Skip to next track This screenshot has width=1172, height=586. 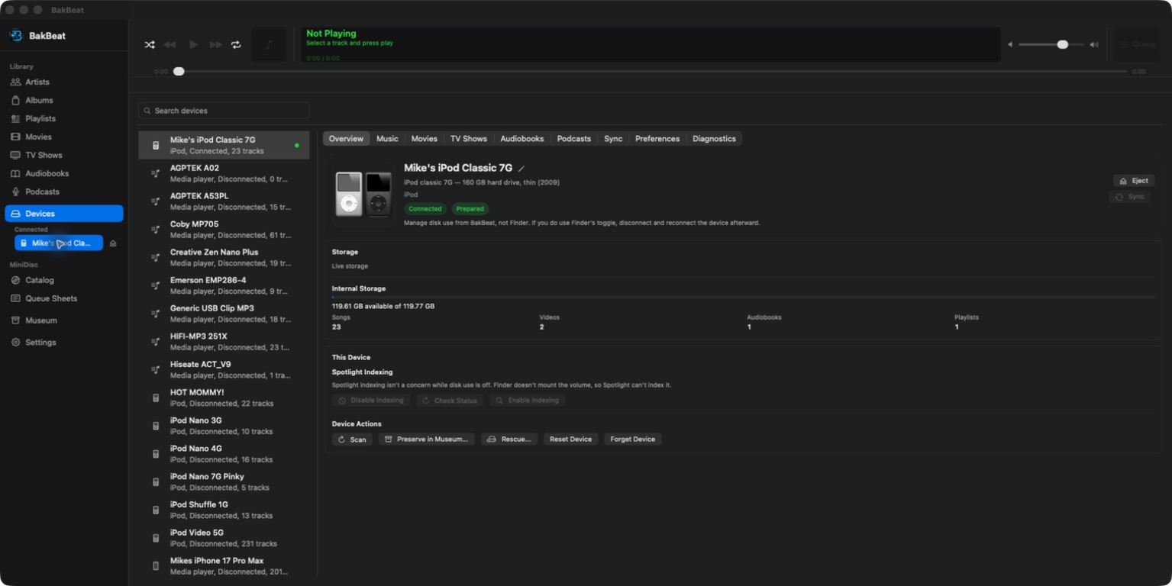point(216,45)
